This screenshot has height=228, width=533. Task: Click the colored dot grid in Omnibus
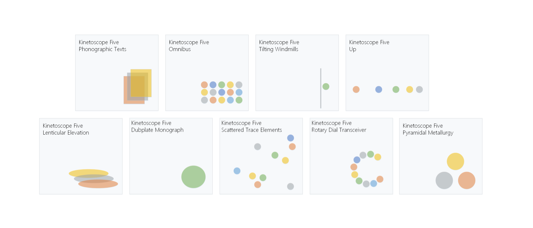(222, 92)
